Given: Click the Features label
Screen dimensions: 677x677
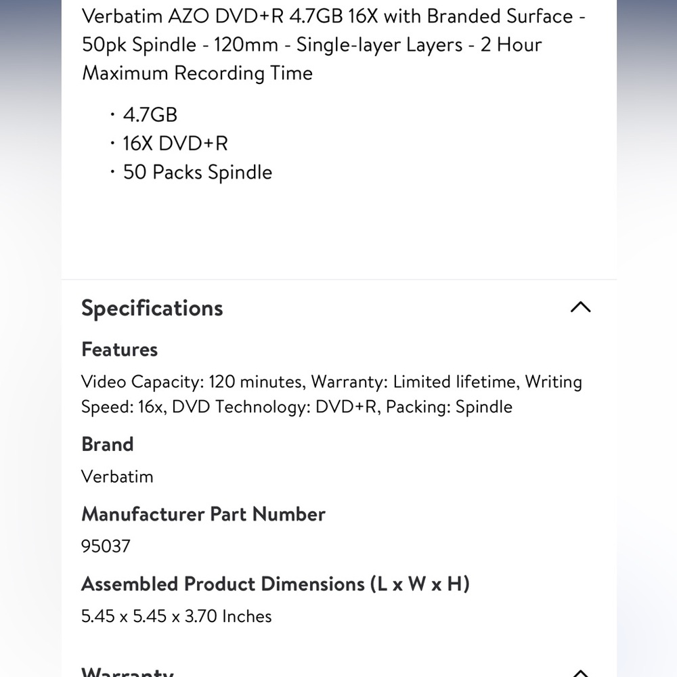Looking at the screenshot, I should [x=120, y=349].
